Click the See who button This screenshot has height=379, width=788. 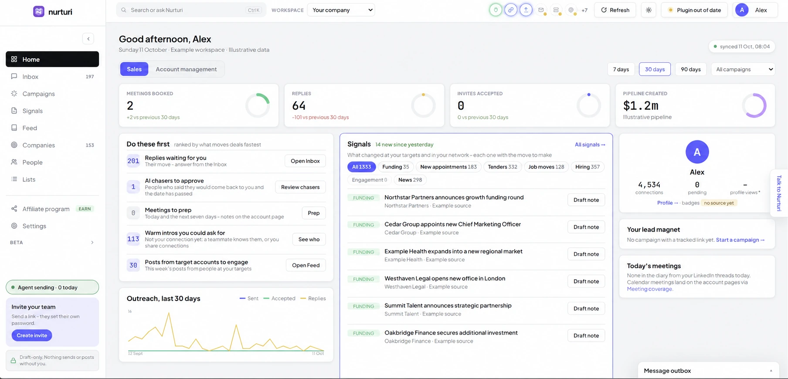pos(309,240)
